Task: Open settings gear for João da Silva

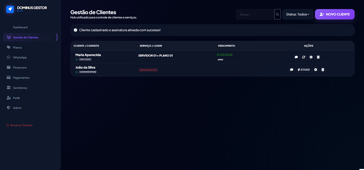Action: click(x=316, y=70)
